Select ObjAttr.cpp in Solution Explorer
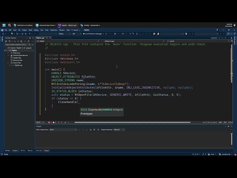Screen dimensions: 237x178 (x=18, y=65)
